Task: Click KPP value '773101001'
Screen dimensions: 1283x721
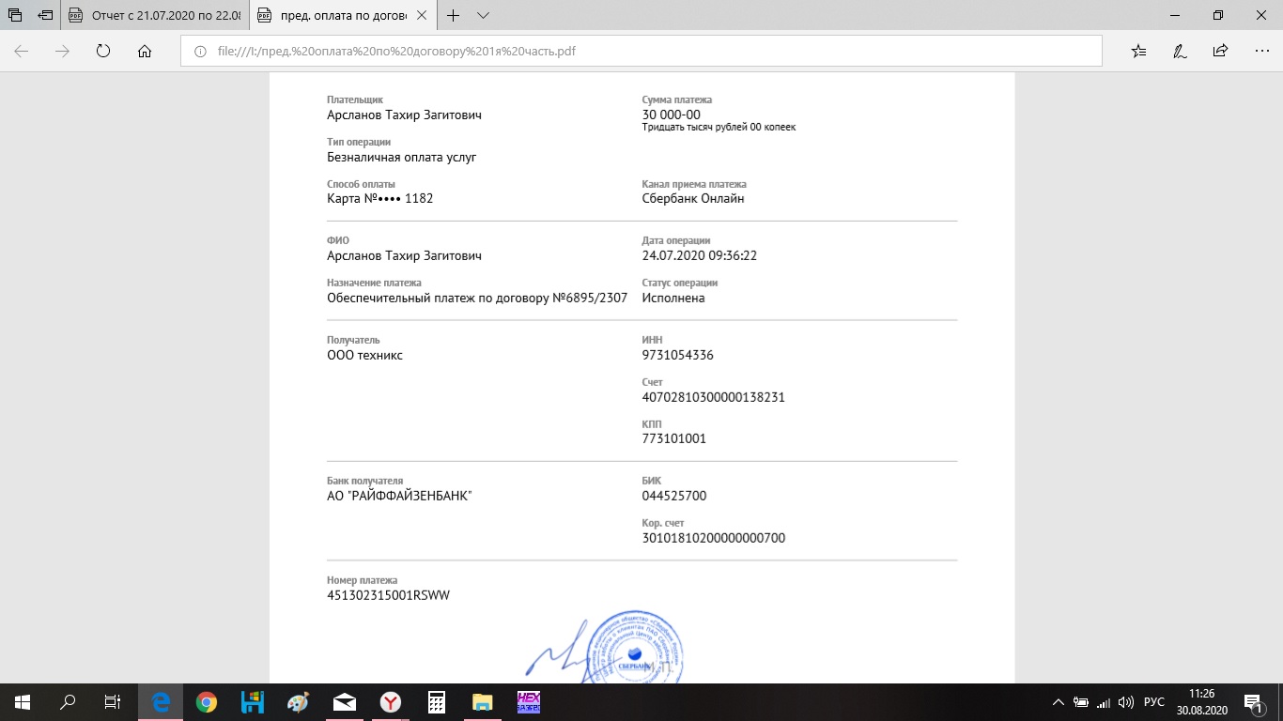Action: 673,438
